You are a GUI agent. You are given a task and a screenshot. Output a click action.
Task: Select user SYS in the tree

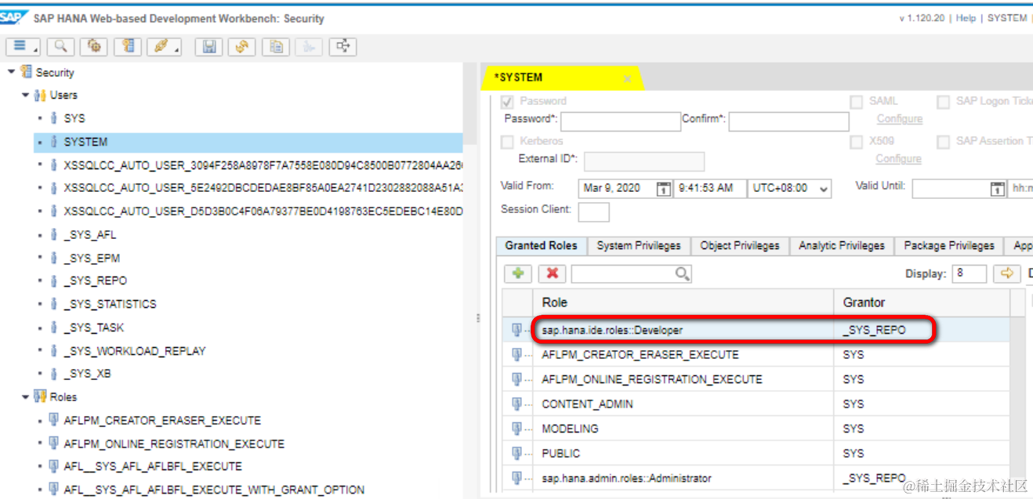tap(74, 118)
